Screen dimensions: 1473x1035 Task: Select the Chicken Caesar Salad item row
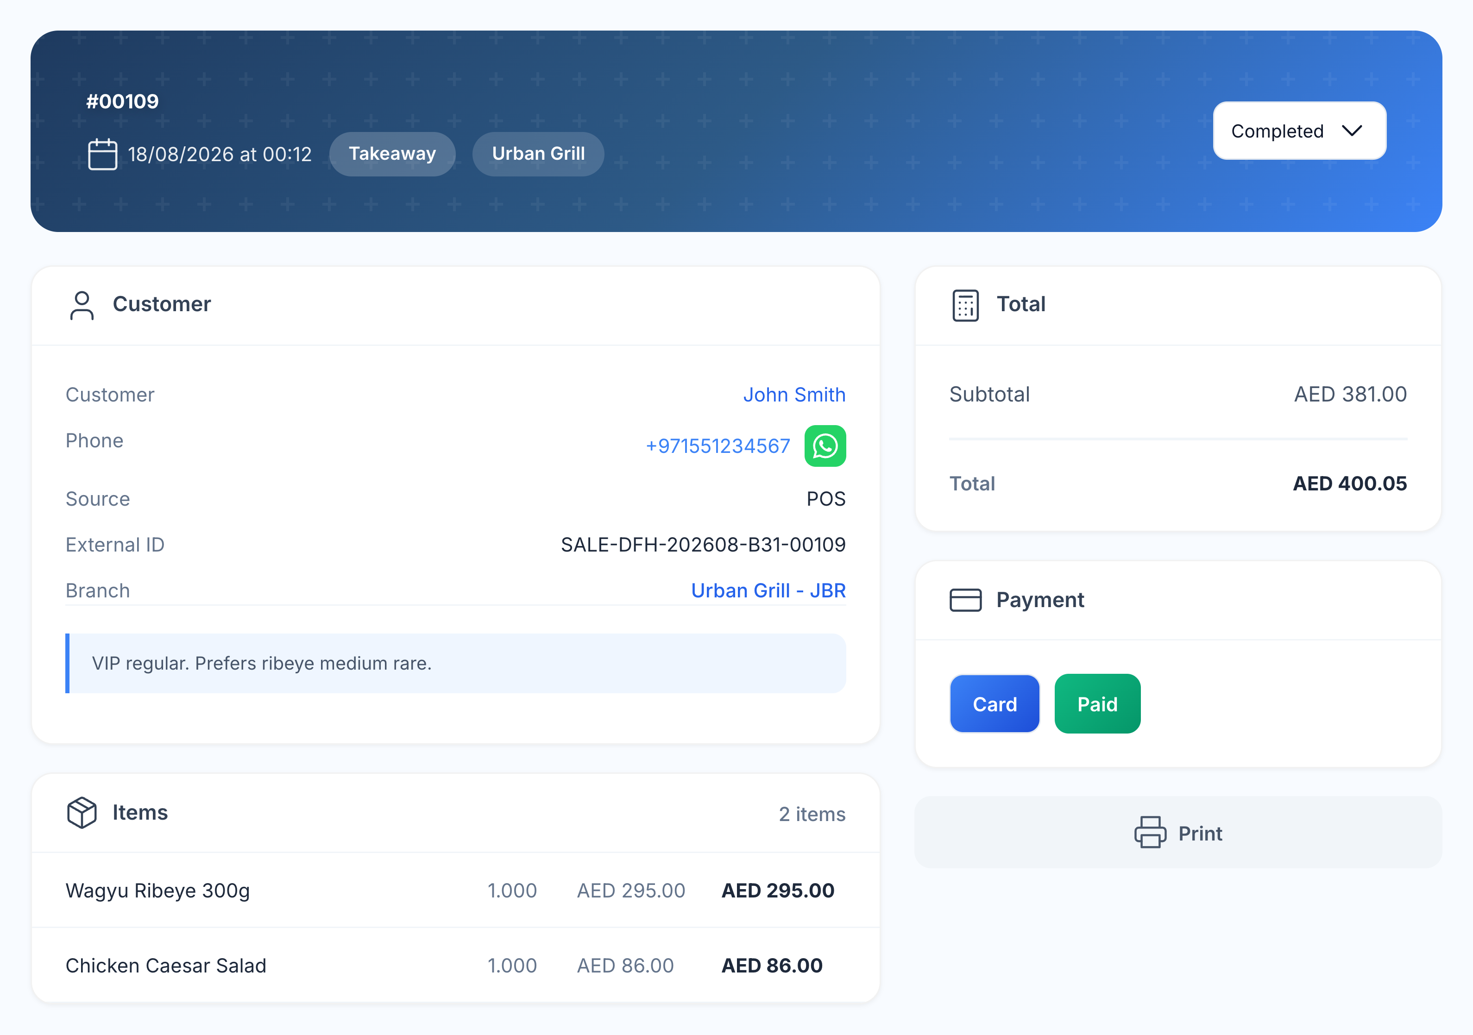tap(455, 965)
